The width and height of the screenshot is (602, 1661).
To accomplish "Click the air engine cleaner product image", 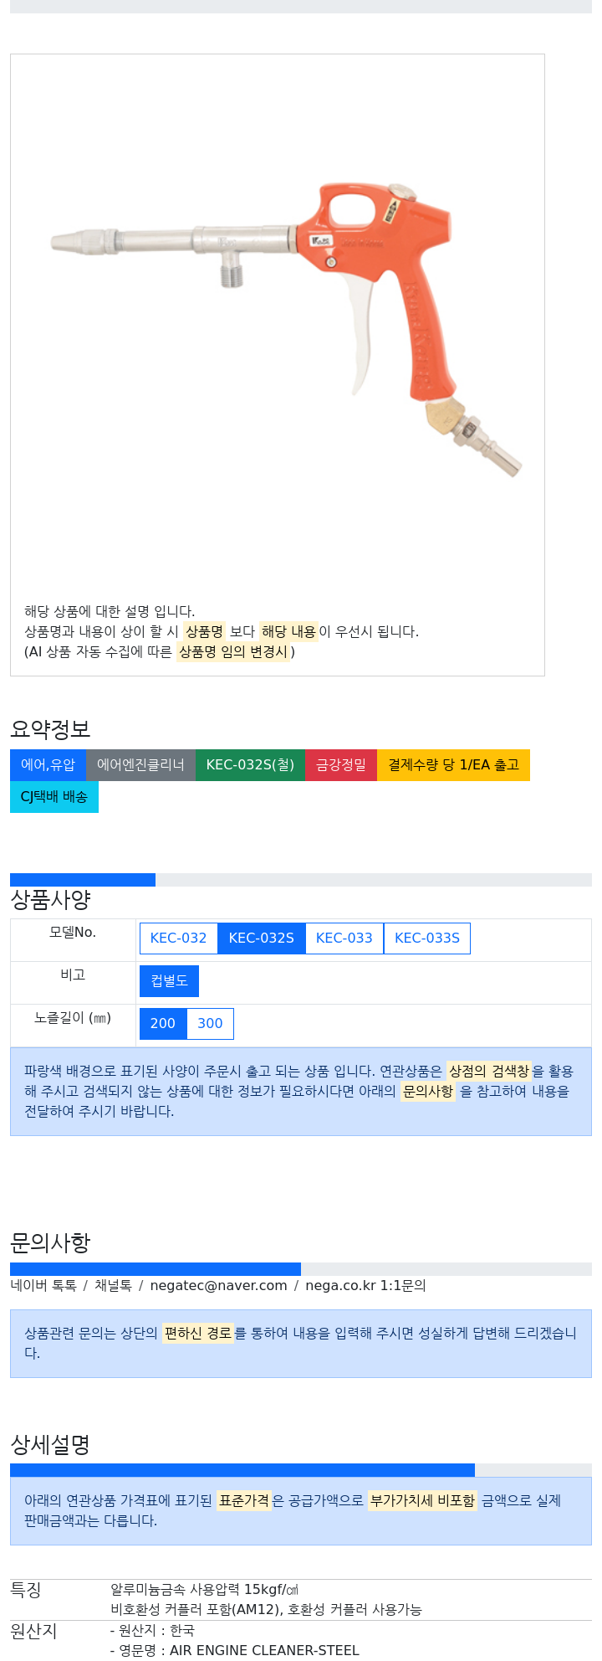I will coord(287,329).
